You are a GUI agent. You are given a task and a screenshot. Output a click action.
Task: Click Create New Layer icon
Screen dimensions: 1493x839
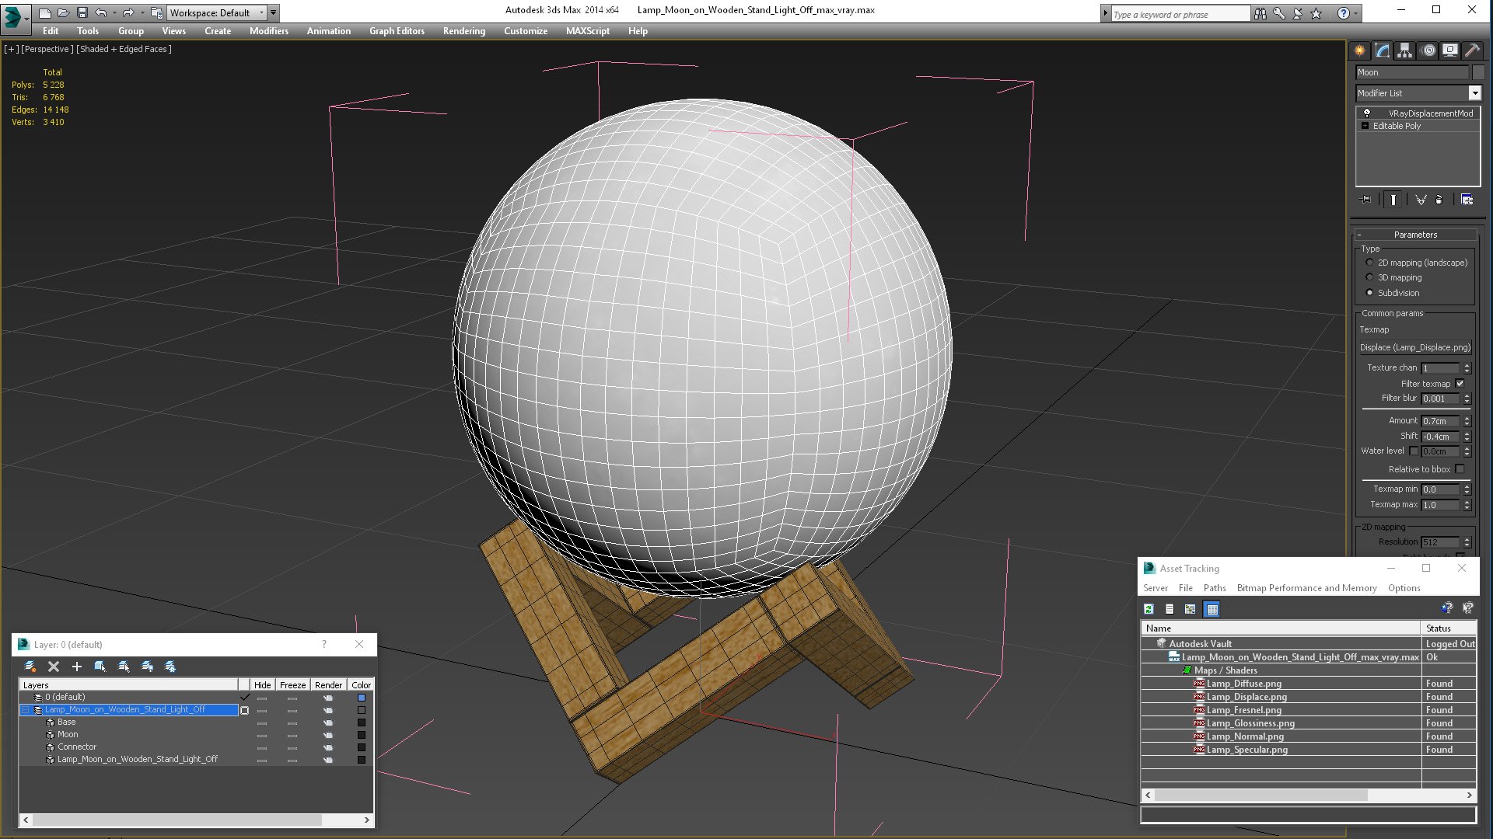30,667
